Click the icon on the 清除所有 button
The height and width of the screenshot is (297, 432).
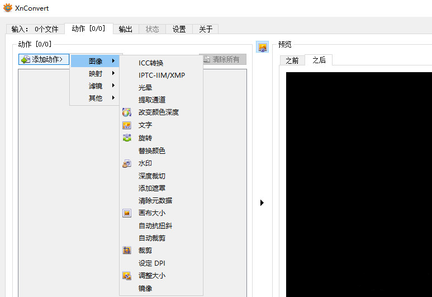(207, 59)
